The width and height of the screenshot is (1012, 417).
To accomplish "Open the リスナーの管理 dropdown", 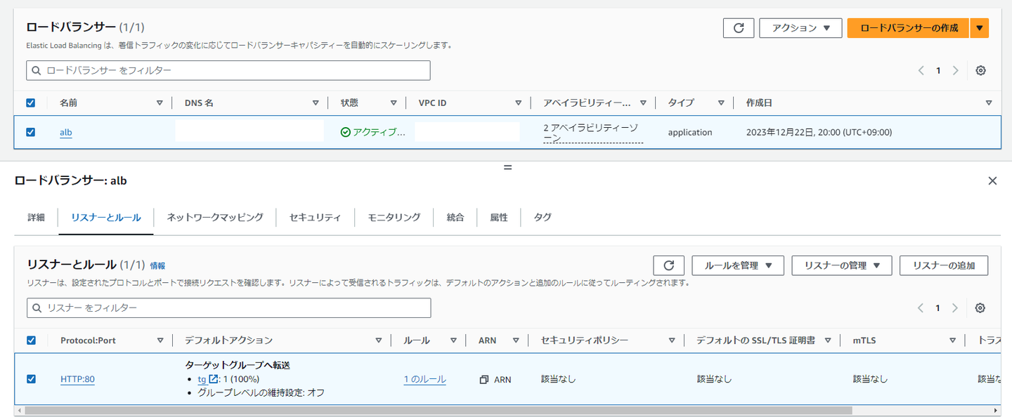I will [841, 265].
